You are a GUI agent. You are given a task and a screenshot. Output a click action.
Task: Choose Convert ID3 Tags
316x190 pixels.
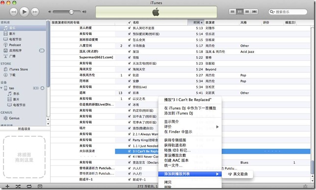(190, 150)
